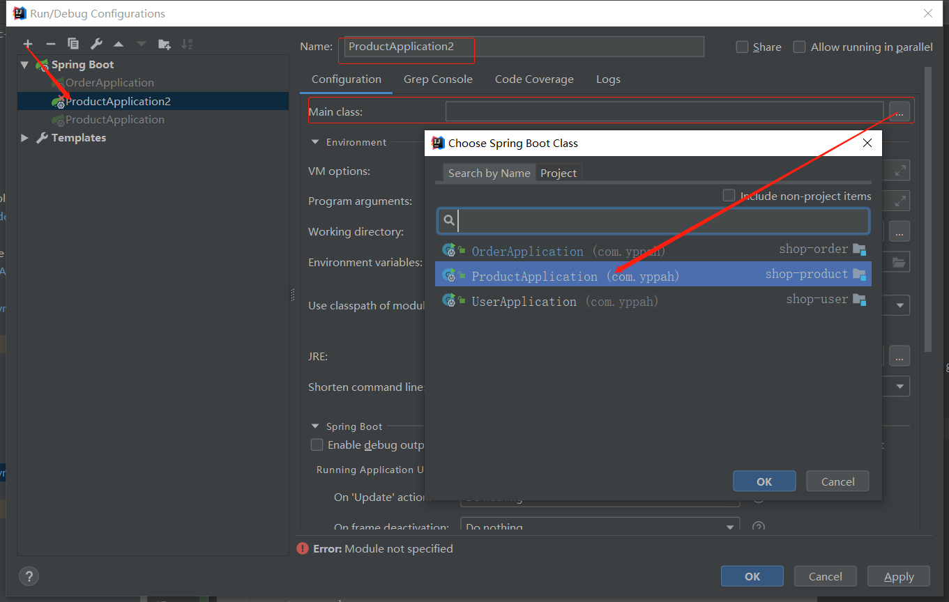This screenshot has width=949, height=602.
Task: Check Include non-project items
Action: 729,196
